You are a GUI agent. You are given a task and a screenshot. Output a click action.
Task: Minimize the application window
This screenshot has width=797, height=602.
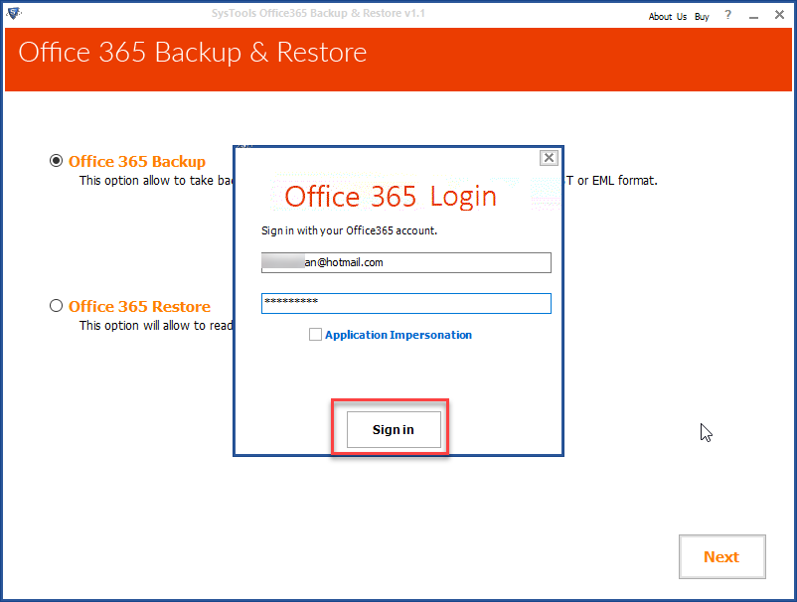[x=754, y=15]
